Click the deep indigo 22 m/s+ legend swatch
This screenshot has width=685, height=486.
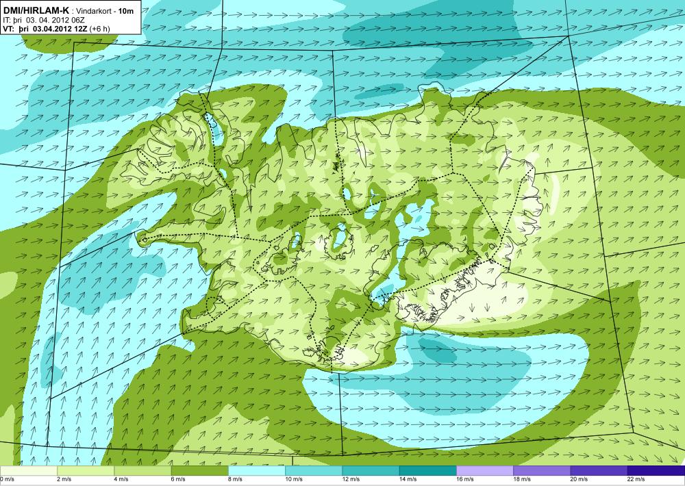pyautogui.click(x=656, y=471)
